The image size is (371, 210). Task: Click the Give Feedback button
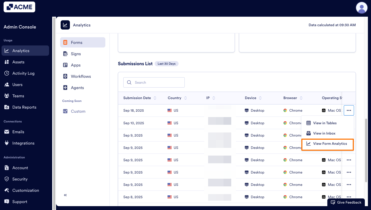coord(346,202)
